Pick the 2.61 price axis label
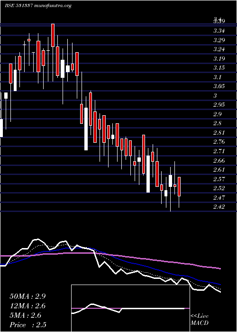This screenshot has height=332, width=237. pos(219,170)
